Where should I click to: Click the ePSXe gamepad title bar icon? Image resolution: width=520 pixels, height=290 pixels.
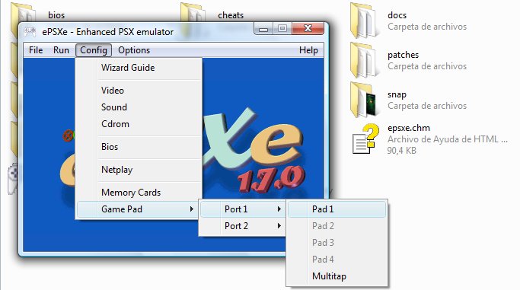click(30, 32)
